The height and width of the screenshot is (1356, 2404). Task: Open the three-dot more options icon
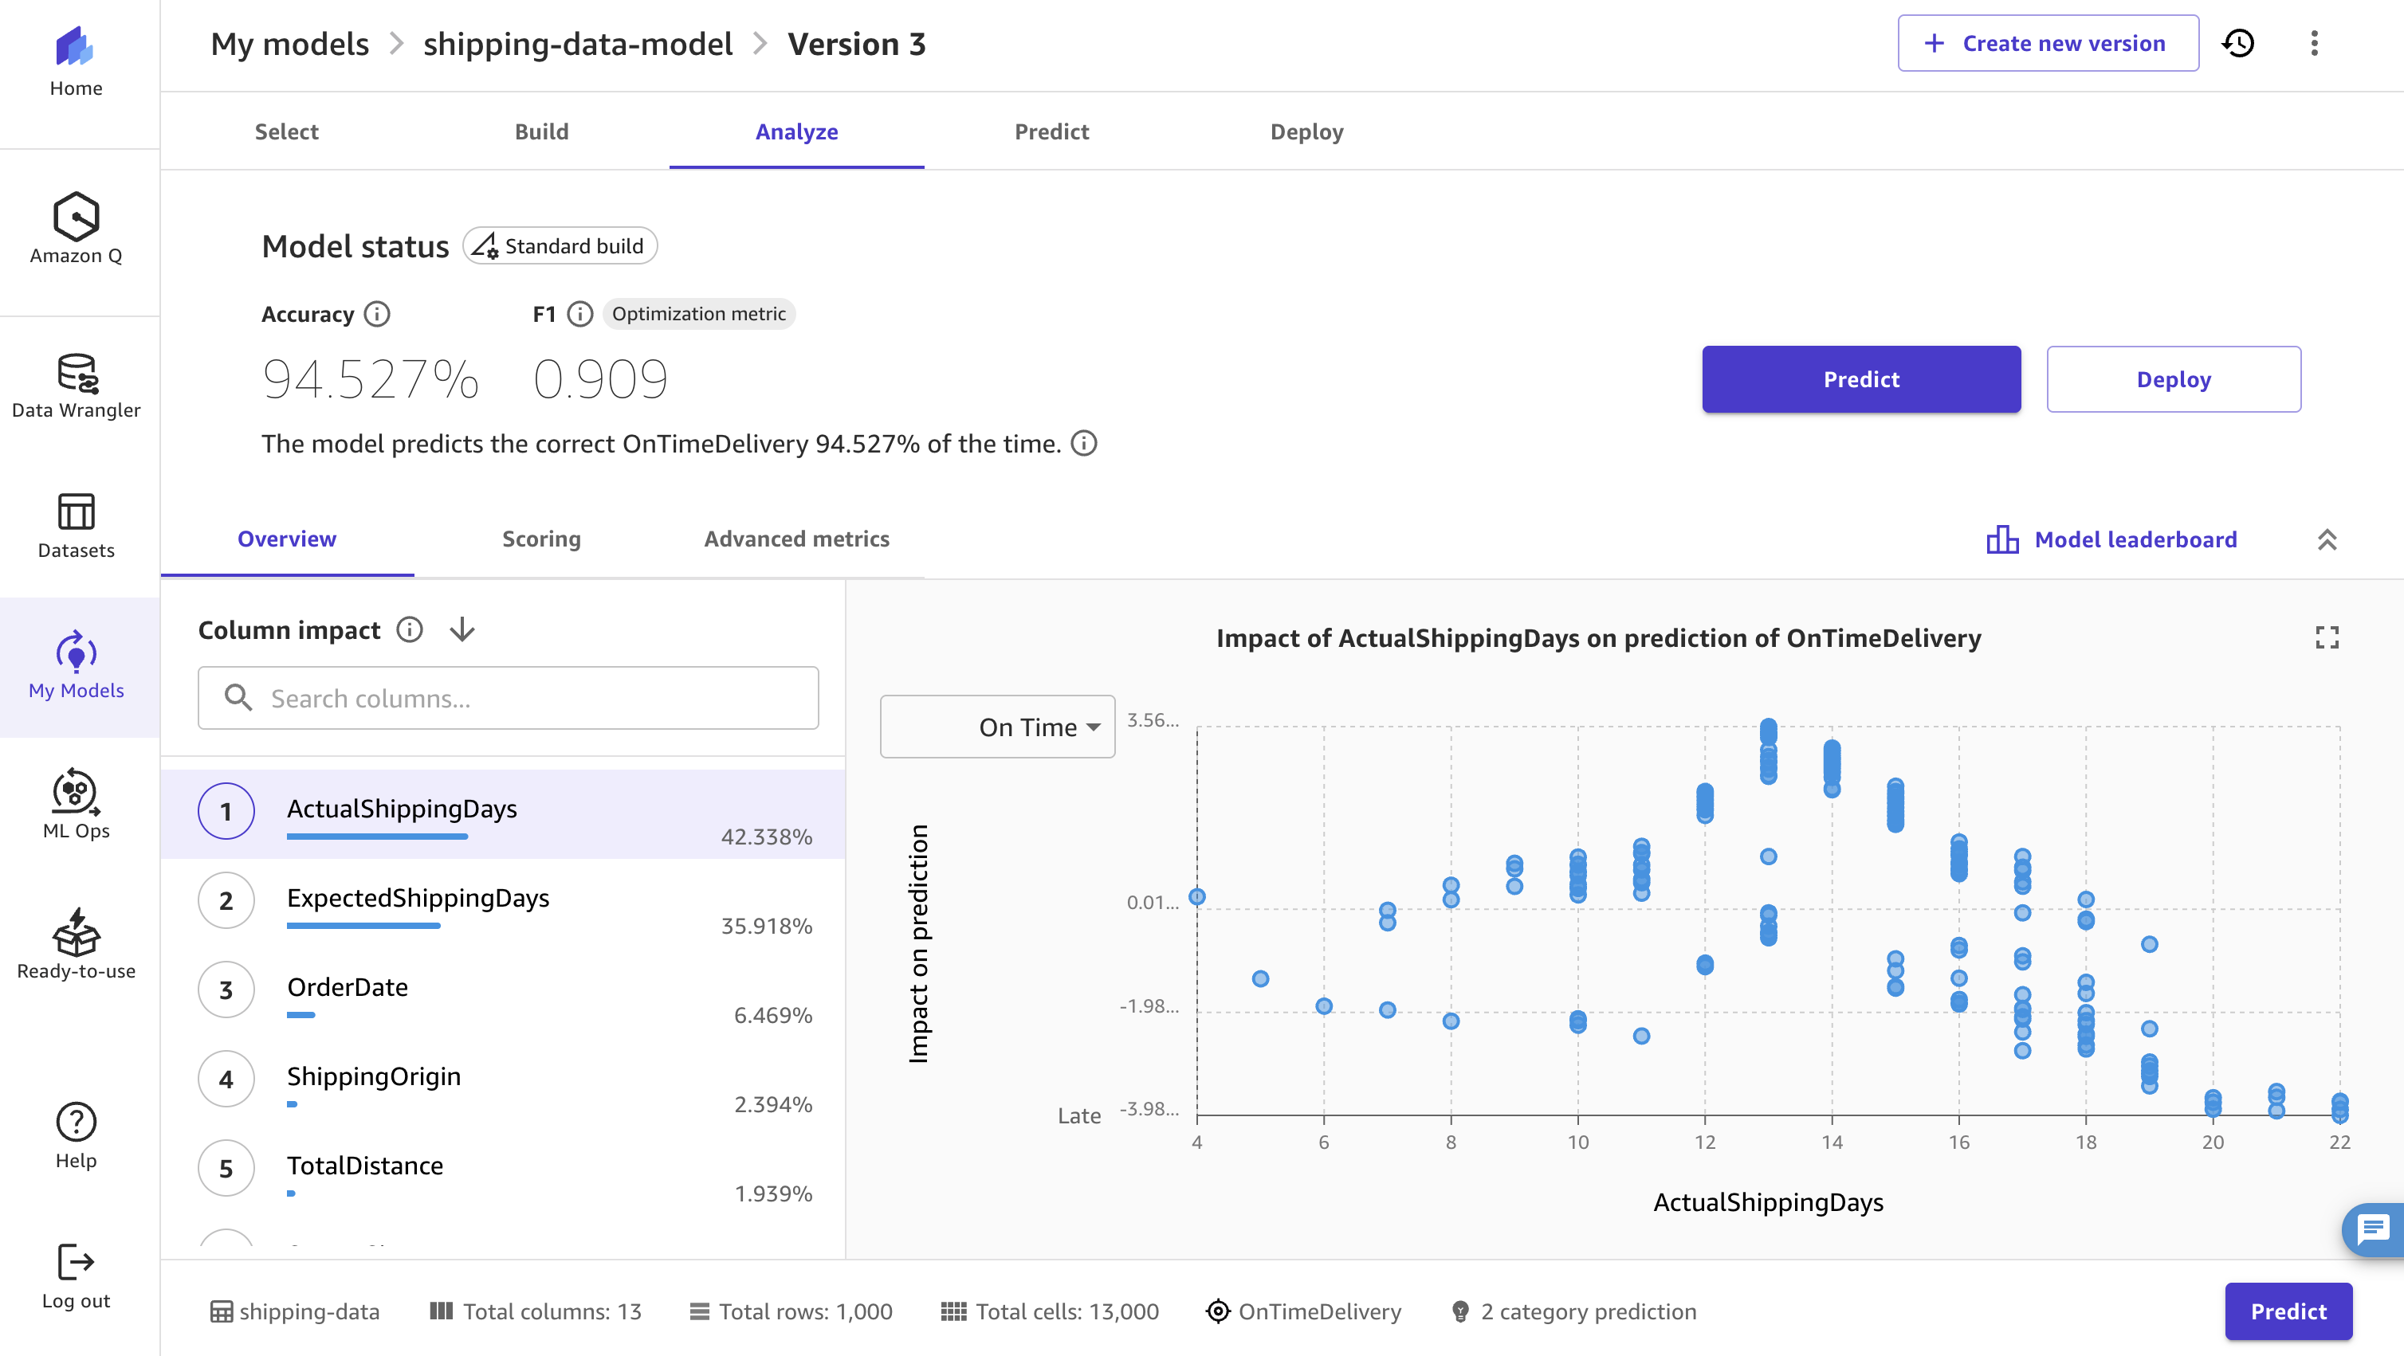click(2316, 43)
